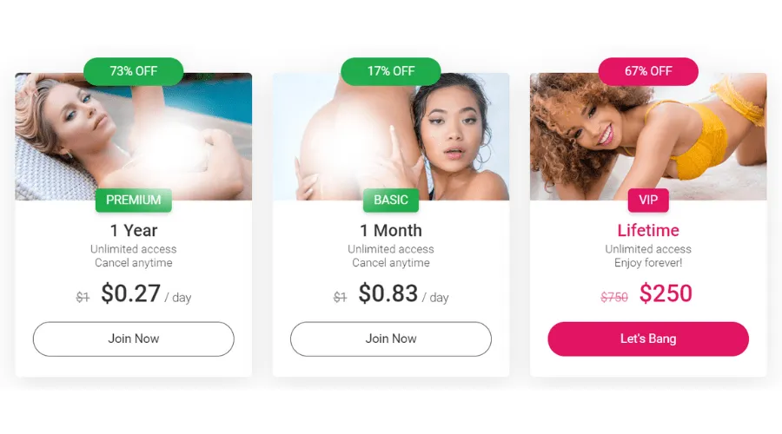The height and width of the screenshot is (434, 782).
Task: Select the green BASIC label
Action: [390, 201]
